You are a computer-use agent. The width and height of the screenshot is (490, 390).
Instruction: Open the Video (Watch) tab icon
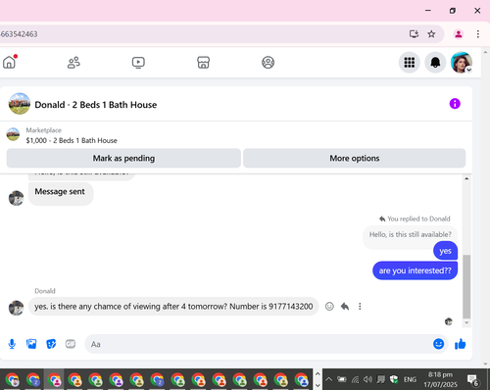point(138,62)
